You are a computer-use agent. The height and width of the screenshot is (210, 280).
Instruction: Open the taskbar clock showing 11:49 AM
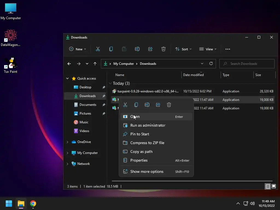click(x=267, y=203)
